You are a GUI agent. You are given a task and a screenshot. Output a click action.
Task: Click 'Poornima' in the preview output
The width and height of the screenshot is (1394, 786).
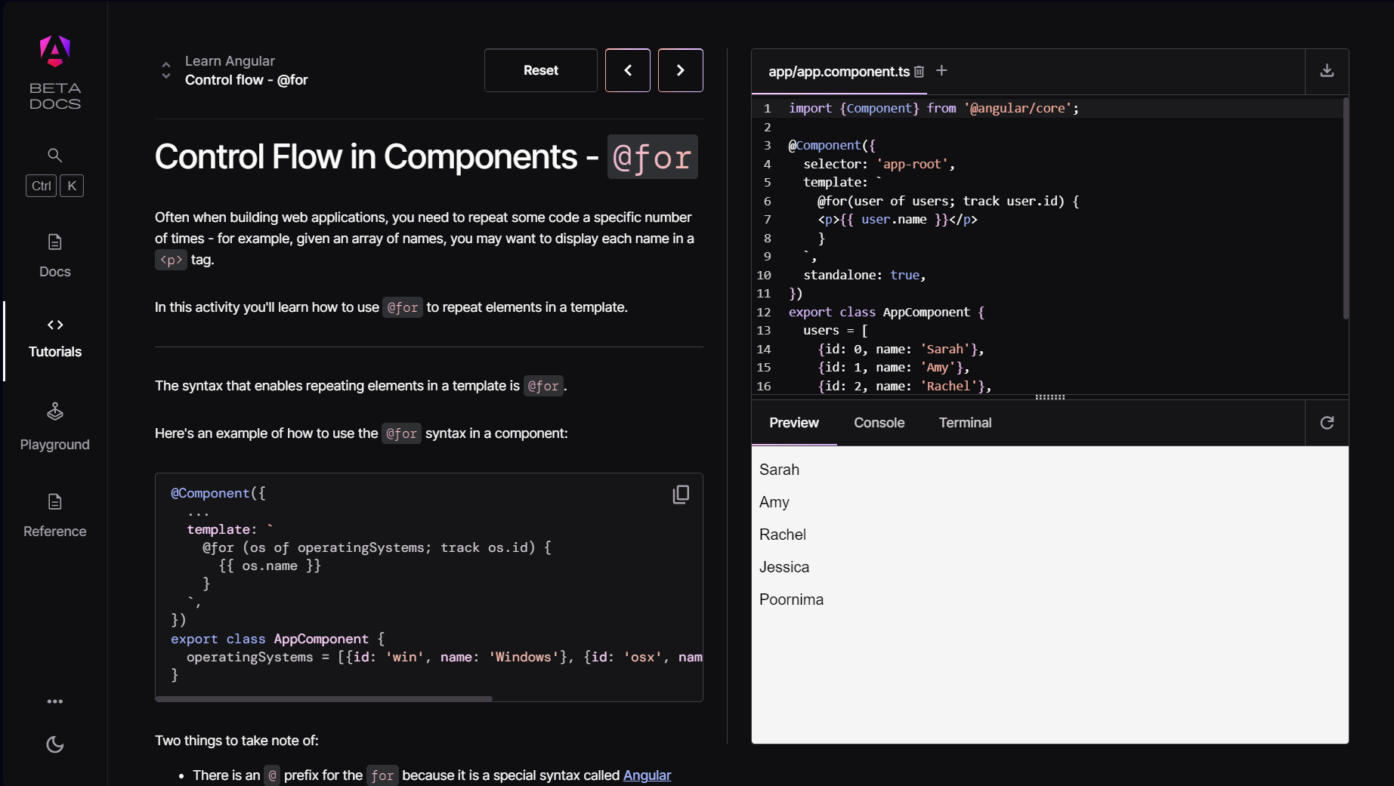791,600
